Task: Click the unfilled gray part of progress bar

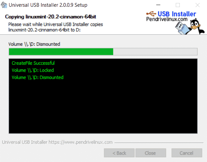Action: [155, 52]
